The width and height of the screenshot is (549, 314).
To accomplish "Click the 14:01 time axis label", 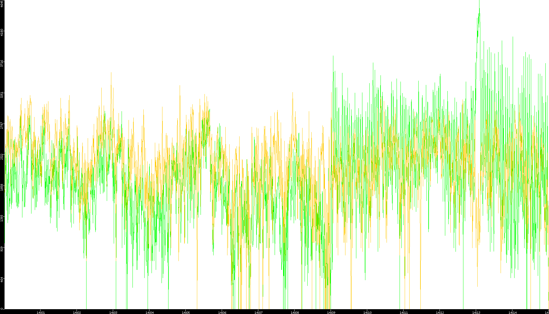I will click(x=41, y=312).
